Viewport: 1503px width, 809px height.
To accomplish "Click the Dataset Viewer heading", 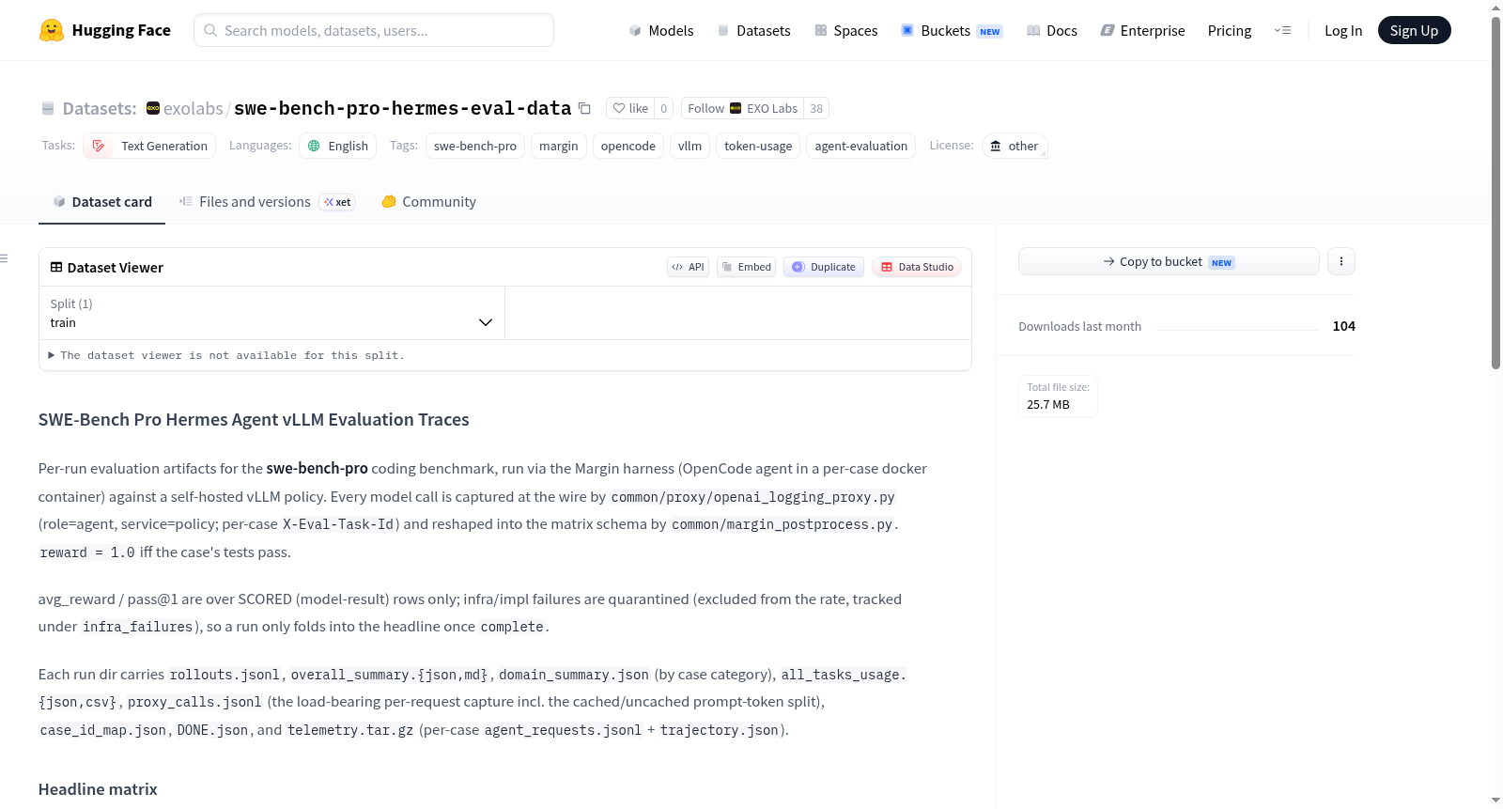I will click(115, 268).
